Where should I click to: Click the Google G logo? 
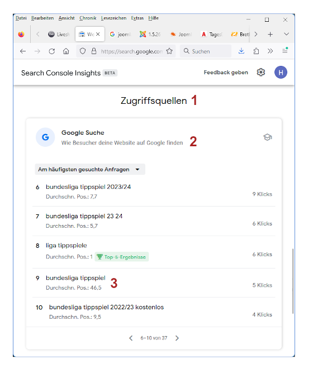pyautogui.click(x=45, y=137)
